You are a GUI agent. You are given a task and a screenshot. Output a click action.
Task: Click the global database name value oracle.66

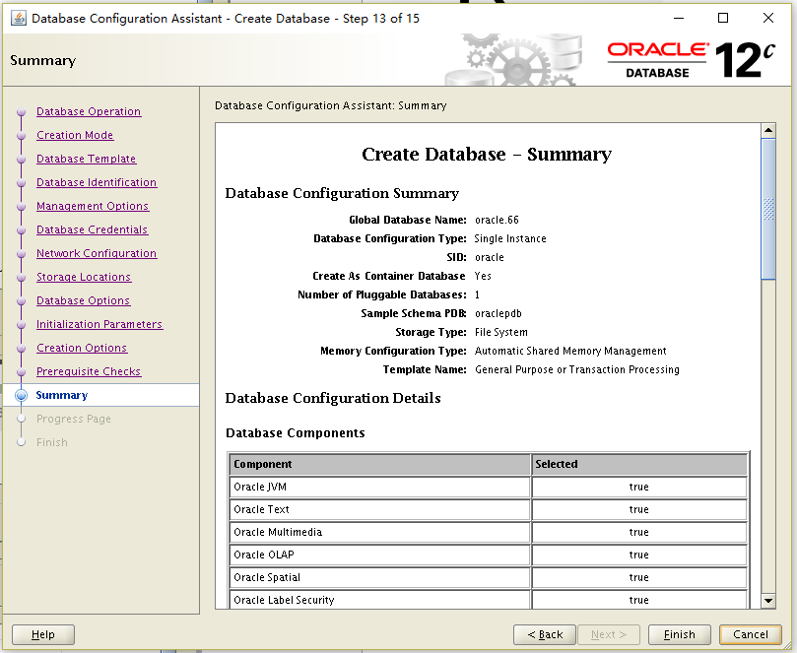click(497, 220)
